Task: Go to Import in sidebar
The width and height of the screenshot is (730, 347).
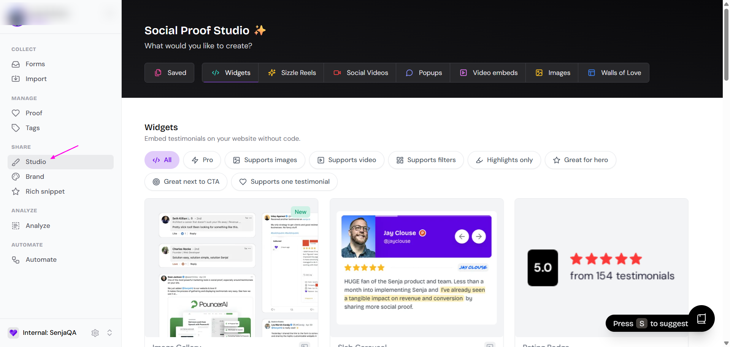Action: point(36,79)
